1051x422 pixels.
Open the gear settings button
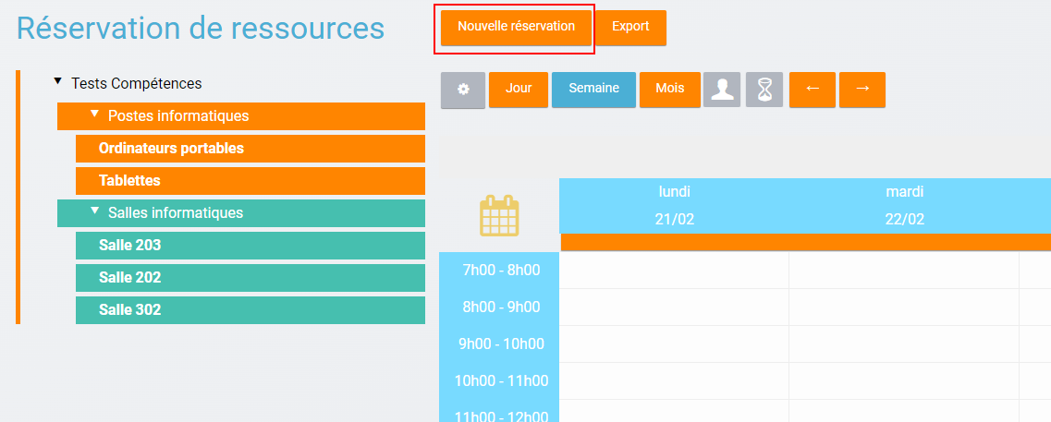pyautogui.click(x=463, y=90)
